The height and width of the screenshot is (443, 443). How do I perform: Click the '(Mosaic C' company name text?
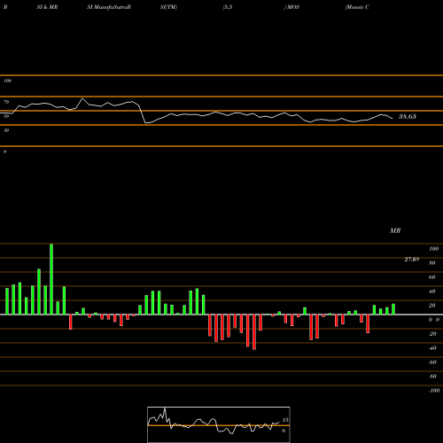click(x=357, y=7)
